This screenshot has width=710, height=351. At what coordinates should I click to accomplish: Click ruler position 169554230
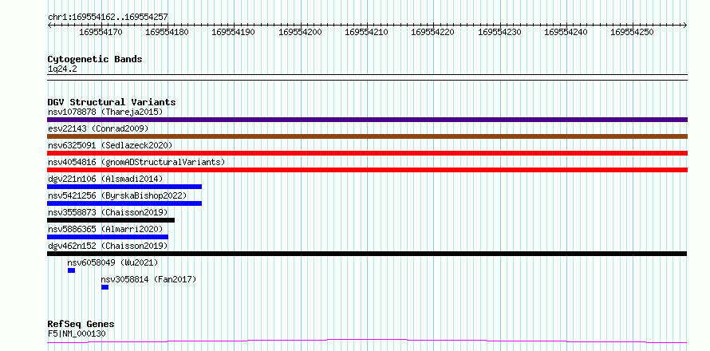tap(500, 32)
